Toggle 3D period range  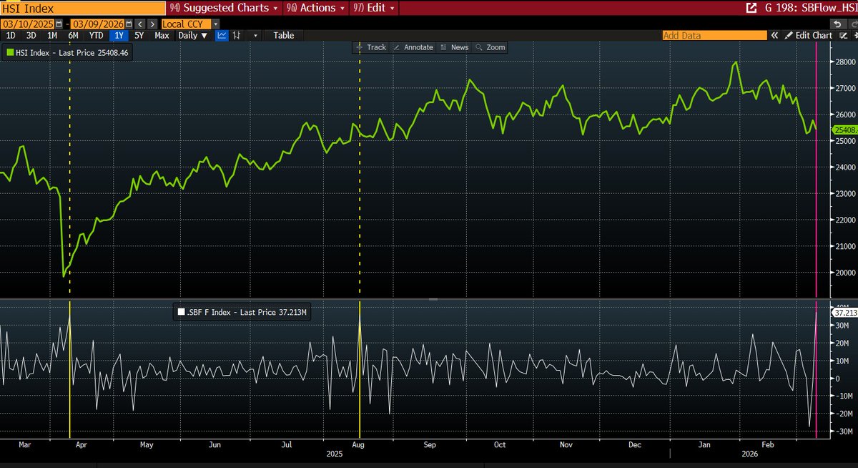31,35
